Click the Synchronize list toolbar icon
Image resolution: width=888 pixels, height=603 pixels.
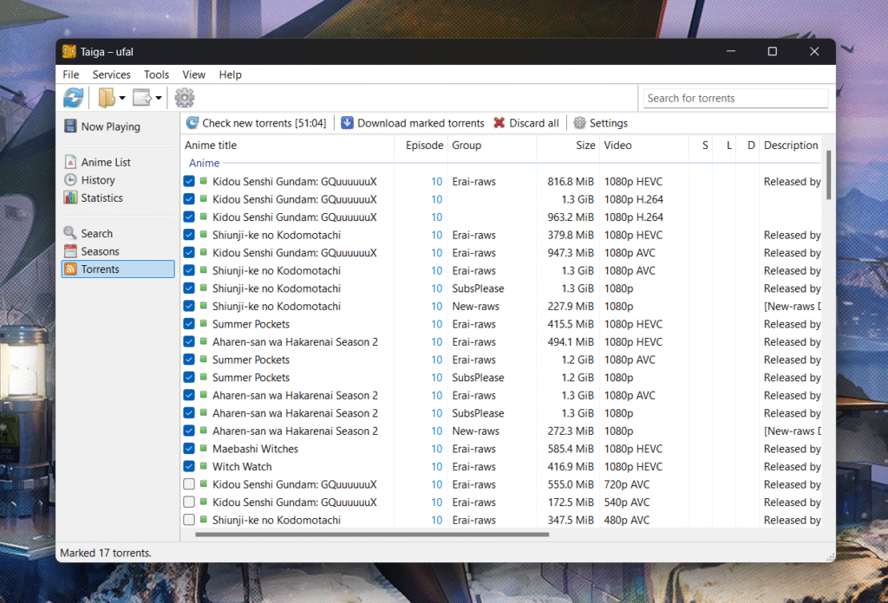pos(73,98)
